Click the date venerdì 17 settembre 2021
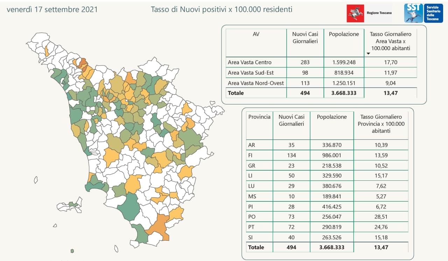448x261 pixels. tap(52, 9)
